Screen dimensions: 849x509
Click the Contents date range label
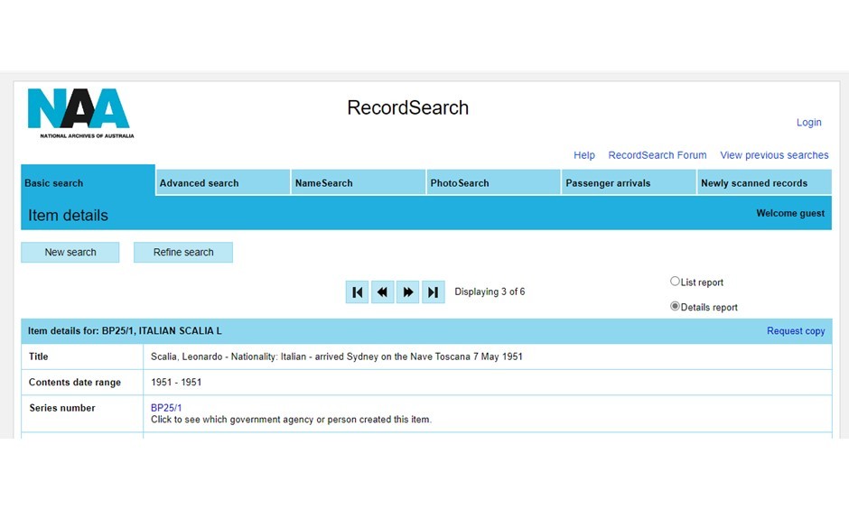pyautogui.click(x=75, y=383)
